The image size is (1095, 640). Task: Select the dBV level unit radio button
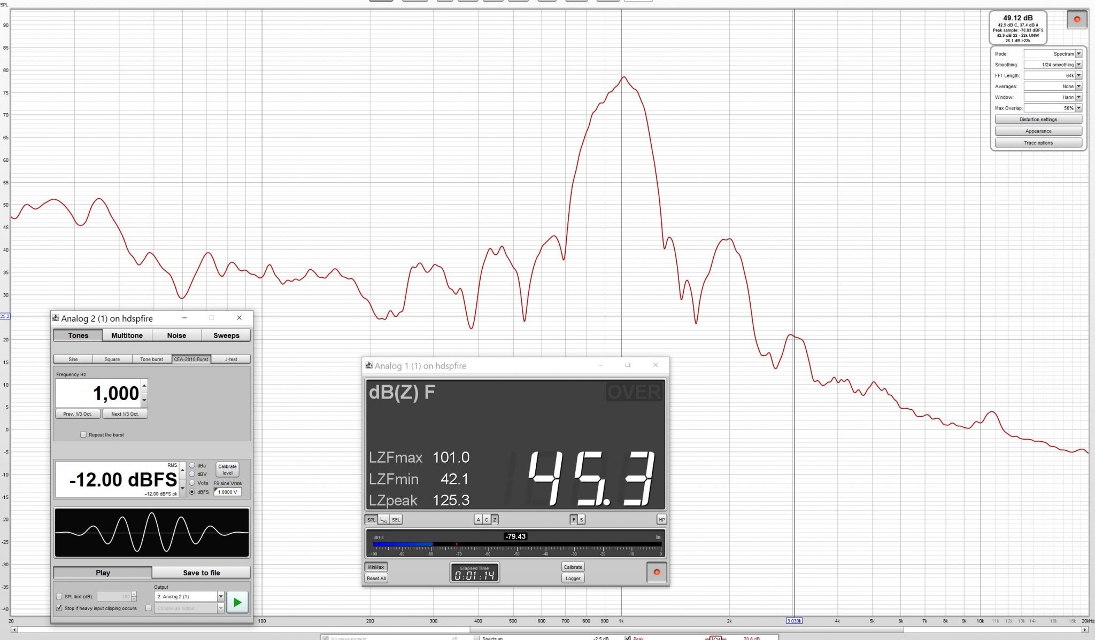[x=192, y=474]
